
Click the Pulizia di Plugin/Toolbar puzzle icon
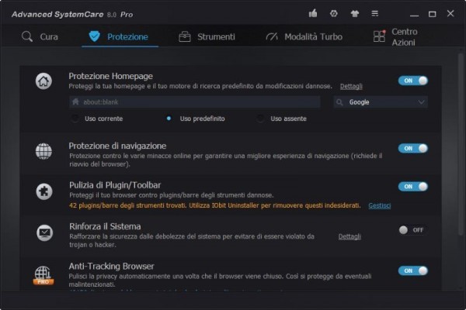44,191
